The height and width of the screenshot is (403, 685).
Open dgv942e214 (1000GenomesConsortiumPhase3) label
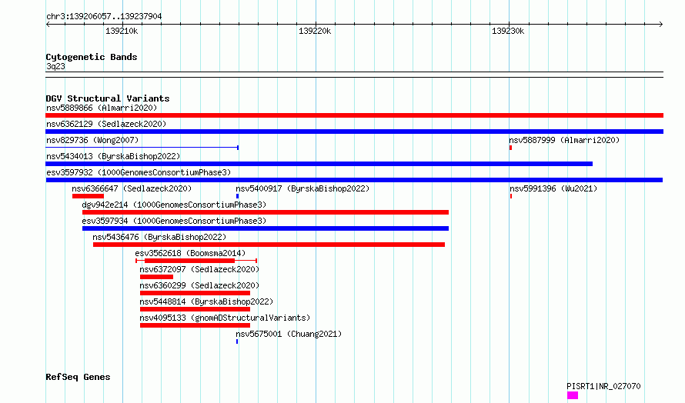[x=174, y=205]
